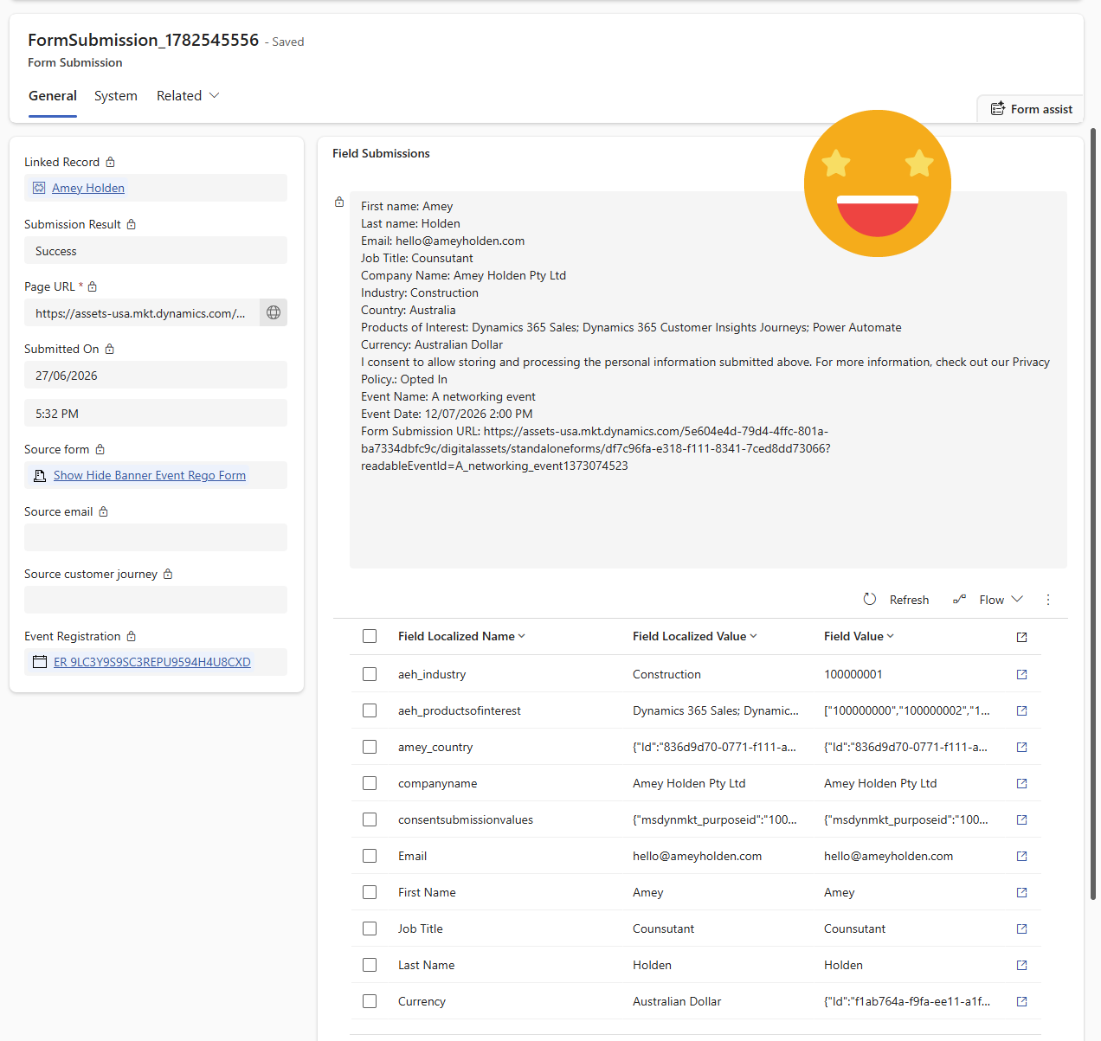Click the Refresh icon in subgrid toolbar
Screen dimensions: 1101x1041
[x=870, y=599]
